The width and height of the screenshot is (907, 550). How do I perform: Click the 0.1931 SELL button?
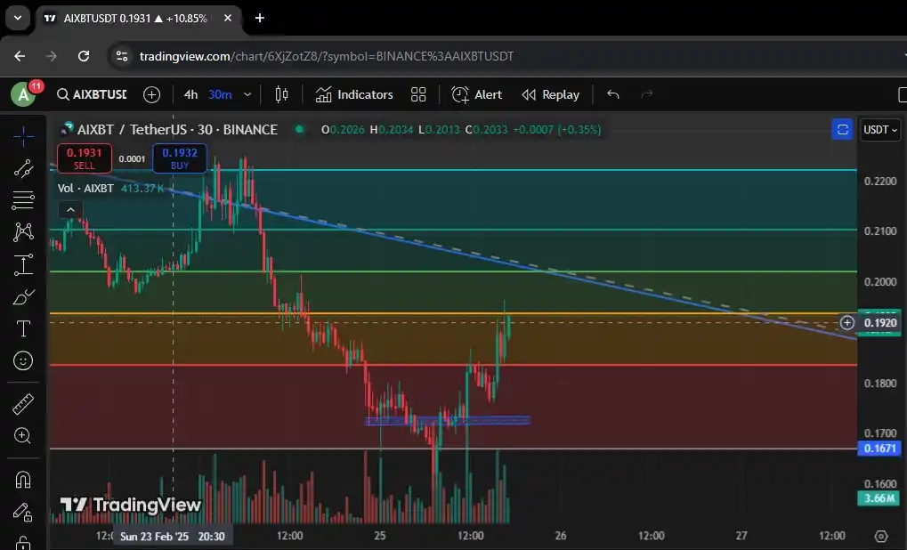[85, 158]
